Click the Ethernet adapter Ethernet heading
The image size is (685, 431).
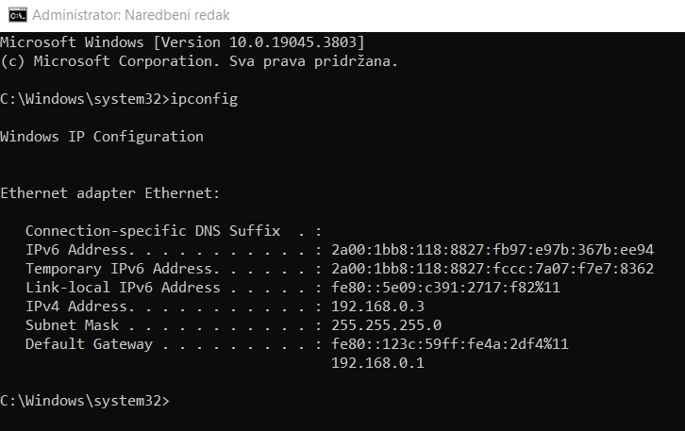[x=110, y=193]
